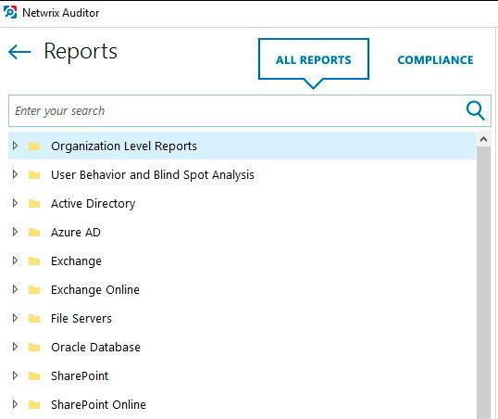The width and height of the screenshot is (498, 419).
Task: Select the Azure AD label
Action: click(x=76, y=233)
